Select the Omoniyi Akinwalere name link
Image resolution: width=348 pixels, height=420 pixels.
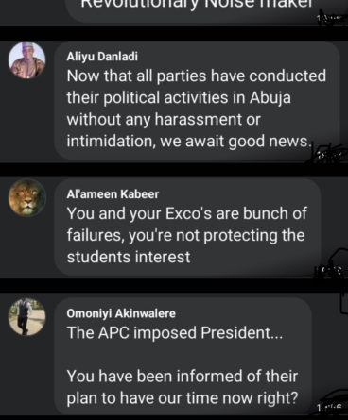(121, 313)
